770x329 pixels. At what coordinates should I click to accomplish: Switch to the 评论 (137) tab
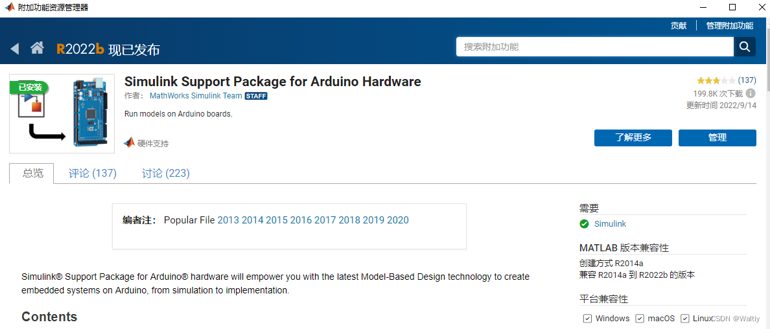pyautogui.click(x=93, y=174)
